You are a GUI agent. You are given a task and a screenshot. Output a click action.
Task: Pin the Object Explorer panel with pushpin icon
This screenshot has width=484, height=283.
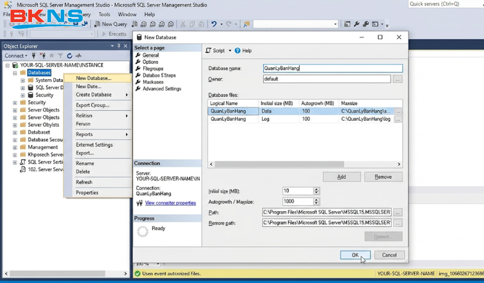[119, 46]
